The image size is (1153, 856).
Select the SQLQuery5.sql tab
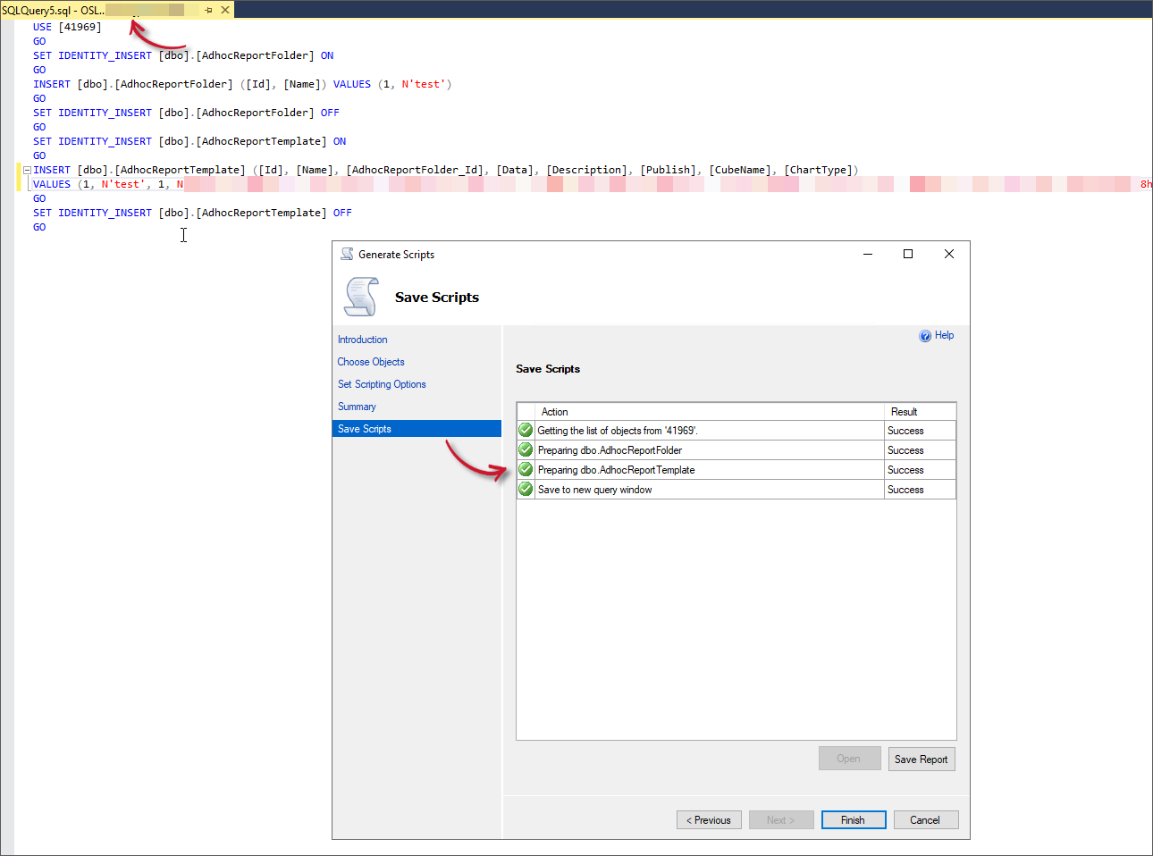49,11
